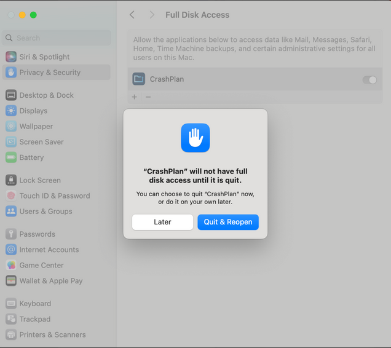
Task: Click the magnifying glass search icon
Action: tap(9, 38)
